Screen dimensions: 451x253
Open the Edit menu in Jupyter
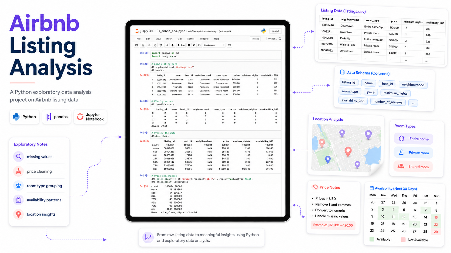(x=148, y=39)
